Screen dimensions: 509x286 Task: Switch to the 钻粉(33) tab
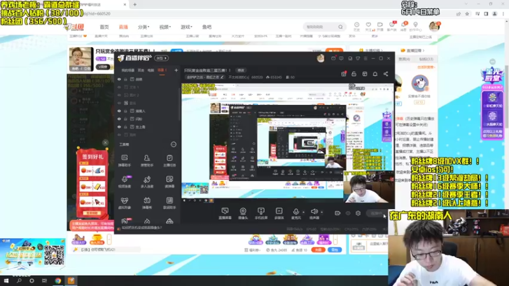coord(426,59)
